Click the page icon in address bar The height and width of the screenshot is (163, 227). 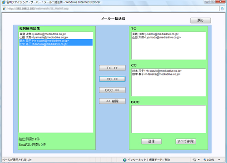[x=5, y=9]
